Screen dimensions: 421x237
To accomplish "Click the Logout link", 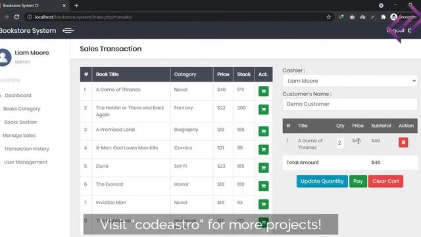I will point(399,30).
